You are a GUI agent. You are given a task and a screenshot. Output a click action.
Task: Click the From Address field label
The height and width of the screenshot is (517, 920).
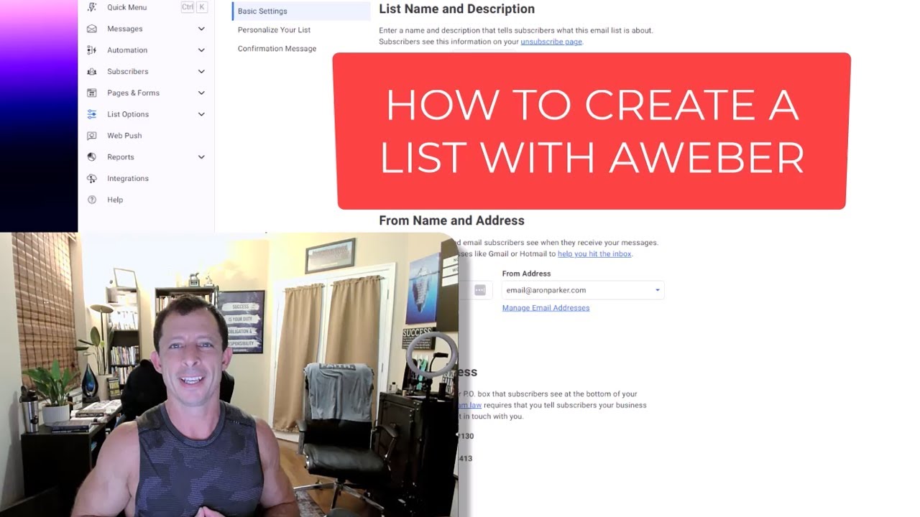click(526, 274)
